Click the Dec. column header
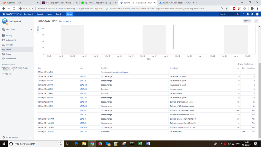261x147 pixels. click(243, 68)
